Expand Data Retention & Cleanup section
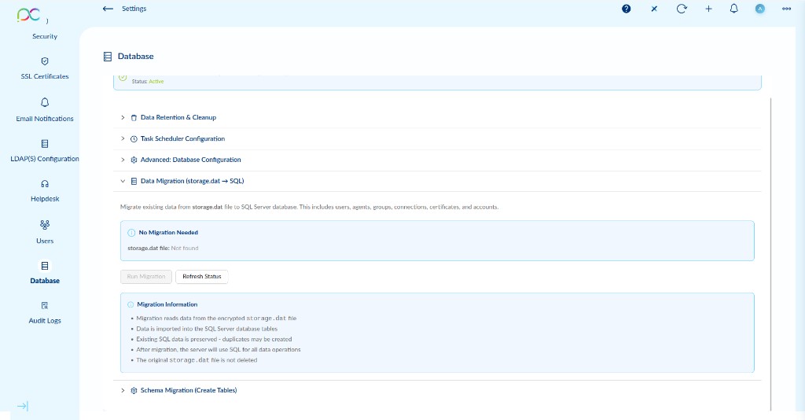Image resolution: width=805 pixels, height=420 pixels. (x=178, y=117)
